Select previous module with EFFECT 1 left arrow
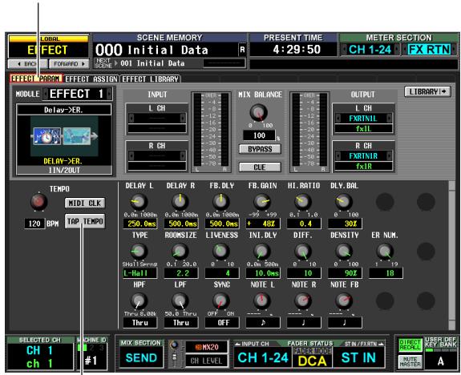Screen dimensions: 461x375 click(x=46, y=94)
